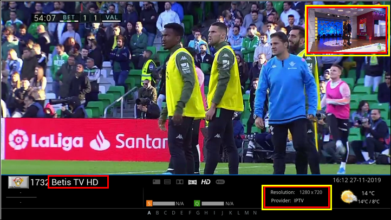Click the green Q quality icon

pos(197,203)
